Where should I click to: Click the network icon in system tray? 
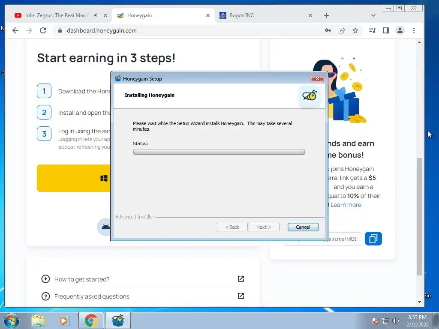click(x=385, y=321)
